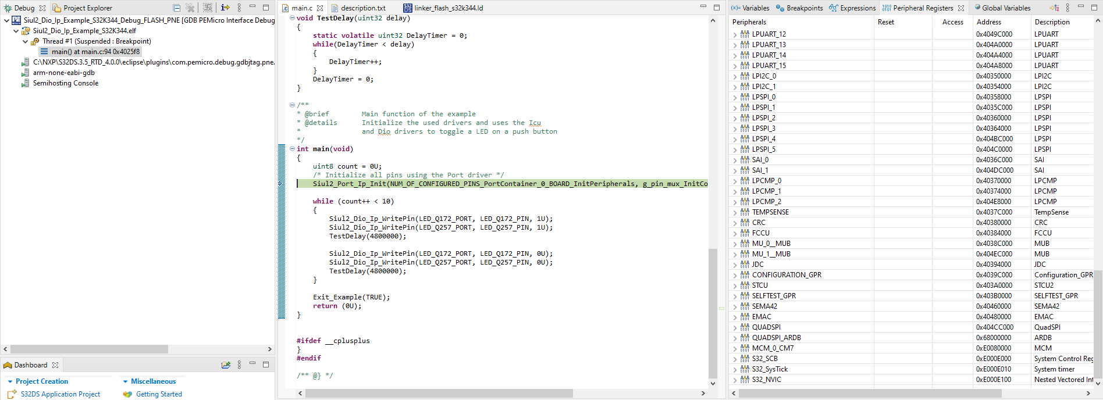
Task: Collapse Thread #1 node
Action: (25, 41)
